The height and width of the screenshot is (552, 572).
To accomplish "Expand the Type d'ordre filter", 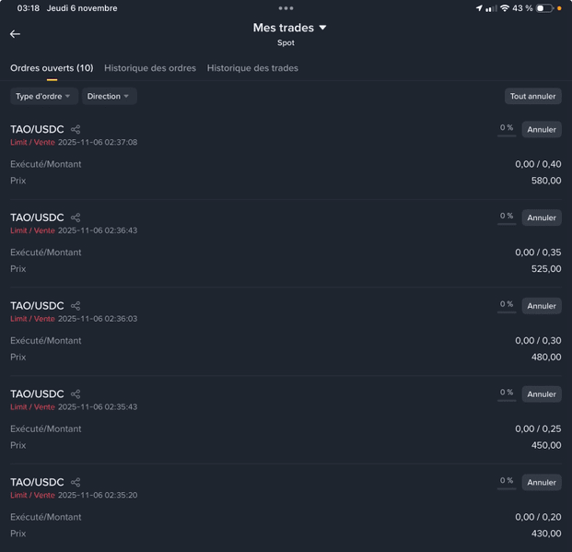I will 43,97.
